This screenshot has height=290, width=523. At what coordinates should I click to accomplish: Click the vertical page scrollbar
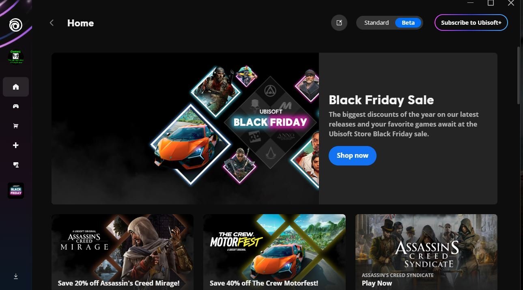(519, 75)
